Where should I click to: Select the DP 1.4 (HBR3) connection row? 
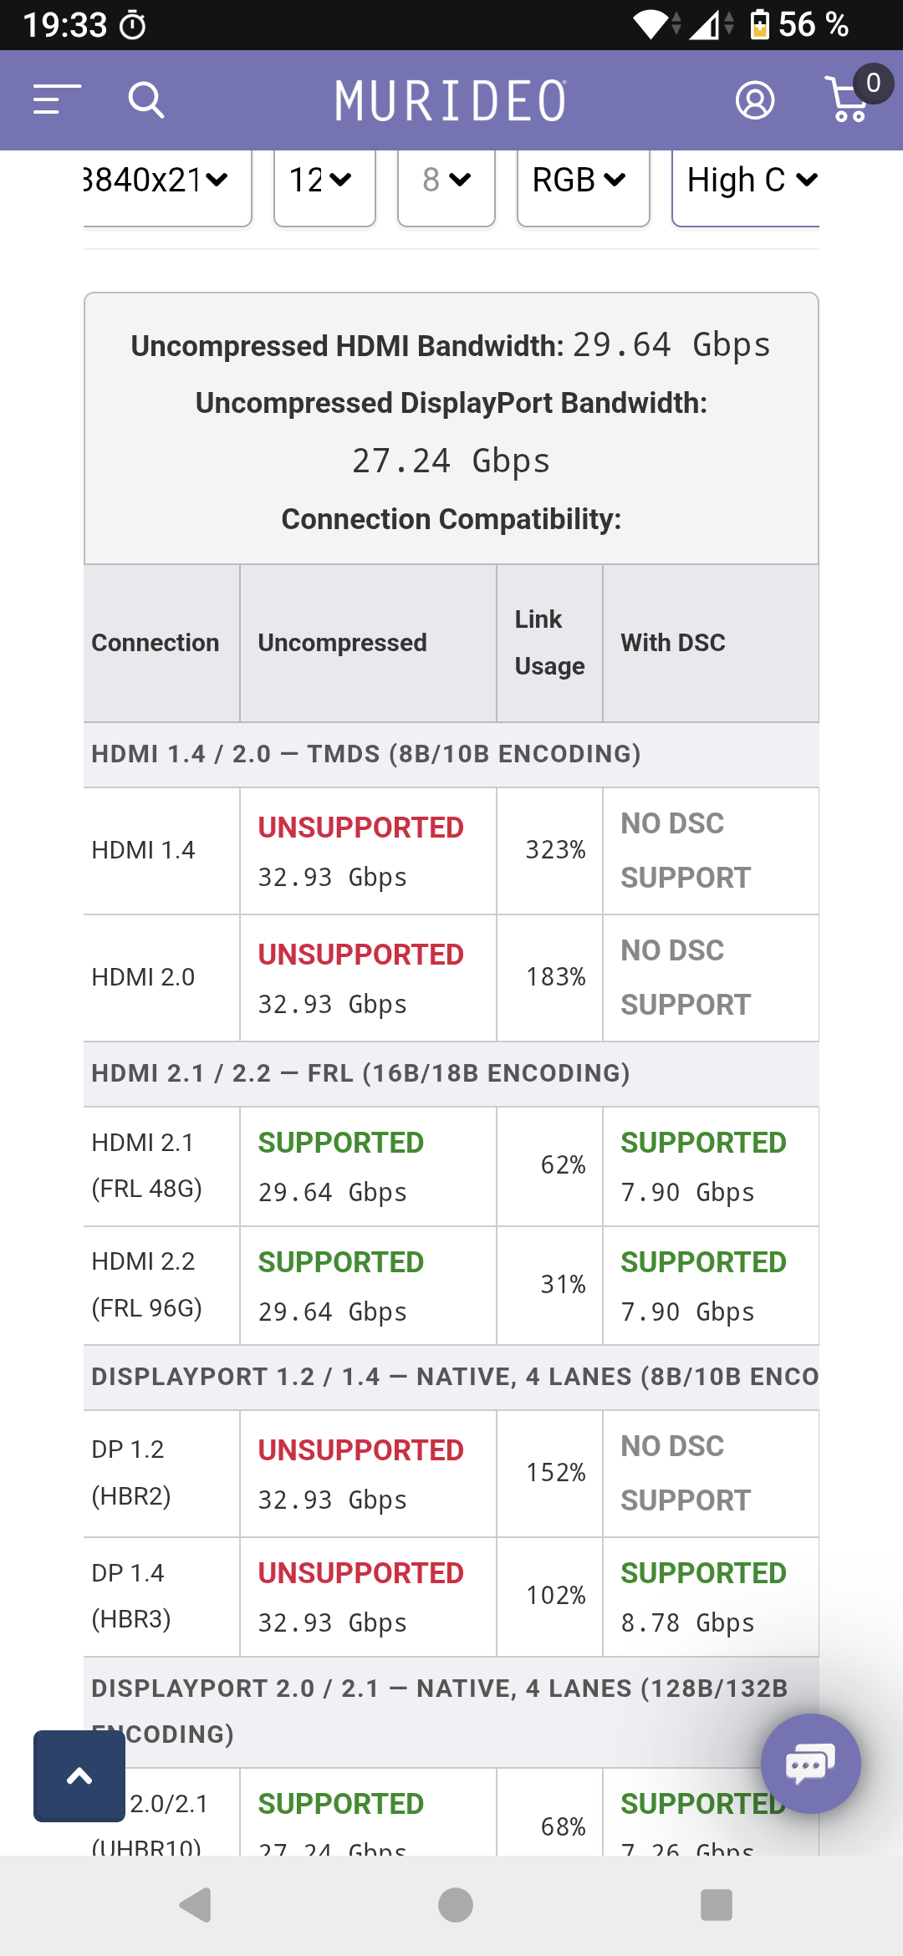point(451,1597)
